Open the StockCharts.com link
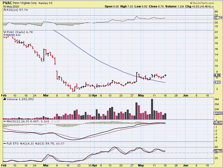 coord(203,3)
